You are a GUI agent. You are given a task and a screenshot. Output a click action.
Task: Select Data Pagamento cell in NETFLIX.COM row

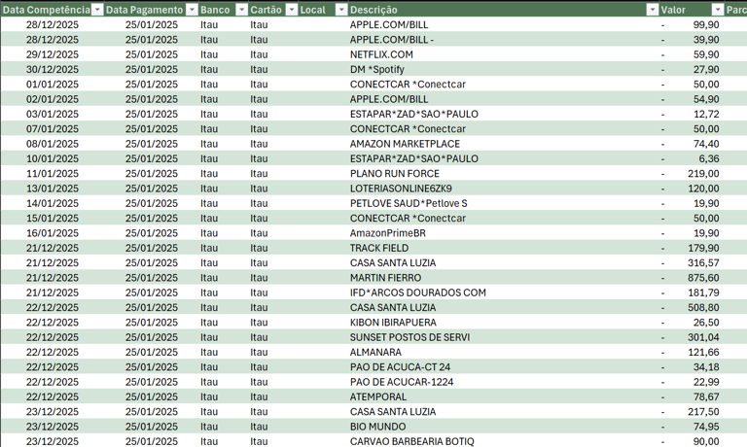click(x=152, y=54)
